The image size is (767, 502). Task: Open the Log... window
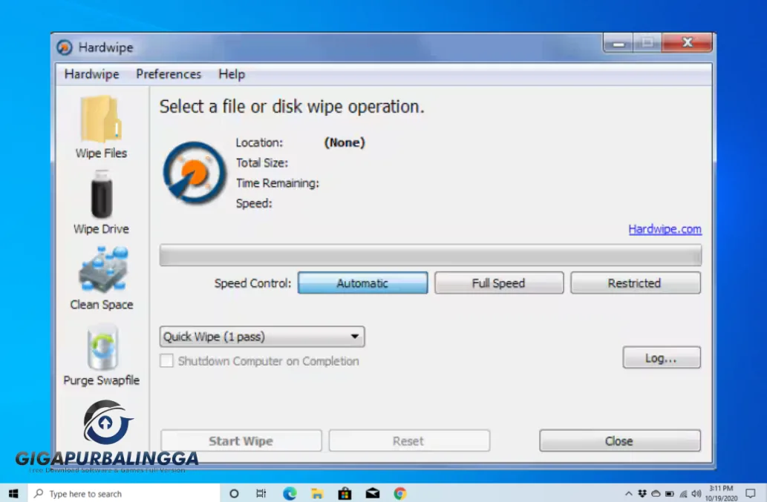click(x=662, y=358)
